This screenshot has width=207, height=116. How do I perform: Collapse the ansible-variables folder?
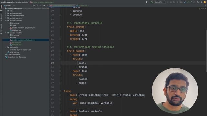point(6,33)
